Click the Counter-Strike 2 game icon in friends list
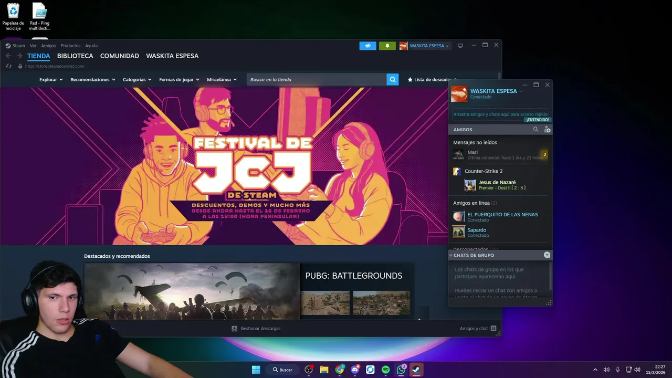 click(x=457, y=171)
